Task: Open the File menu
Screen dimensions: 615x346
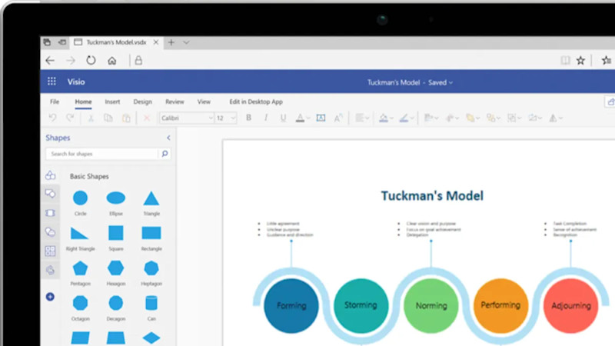Action: (55, 101)
